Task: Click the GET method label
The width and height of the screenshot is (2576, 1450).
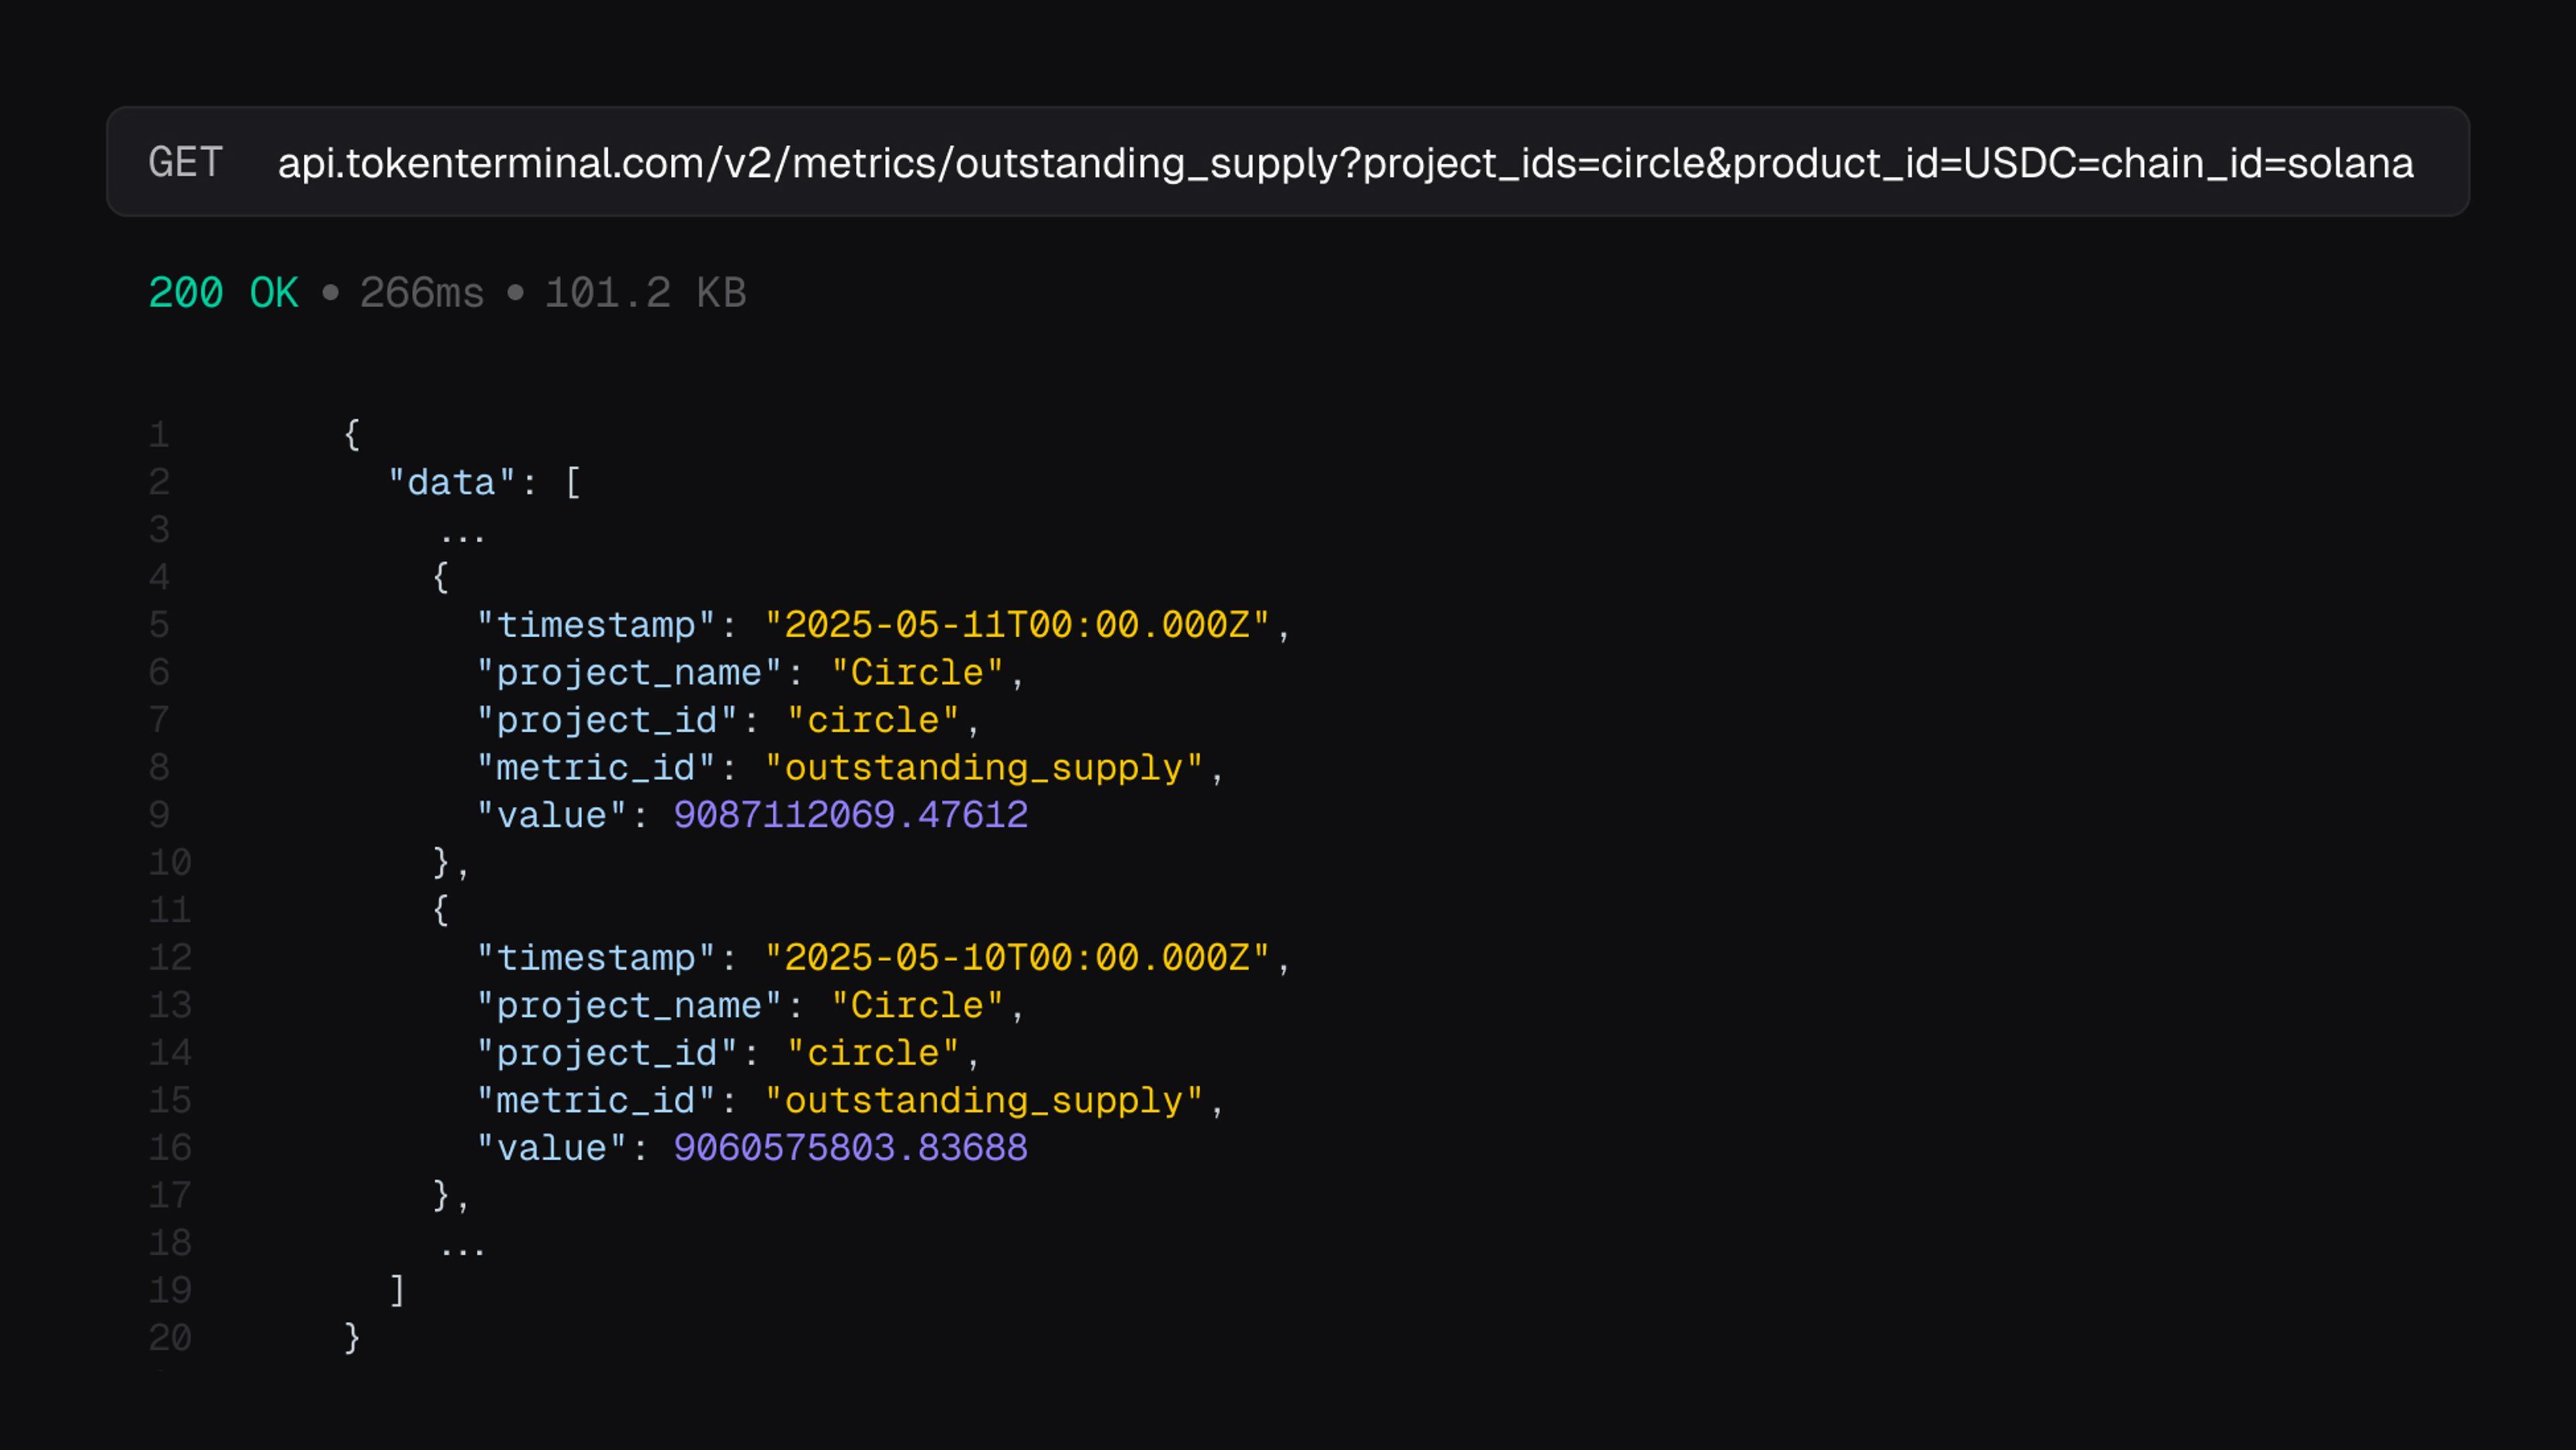Action: point(185,162)
